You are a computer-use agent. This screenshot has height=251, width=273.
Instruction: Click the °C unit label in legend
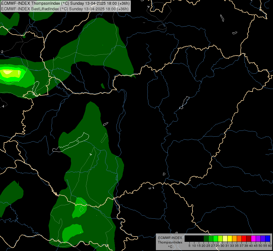(x=170, y=247)
